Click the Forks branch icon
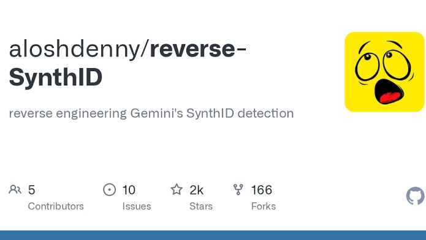Screen dimensions: 426x240 click(238, 190)
